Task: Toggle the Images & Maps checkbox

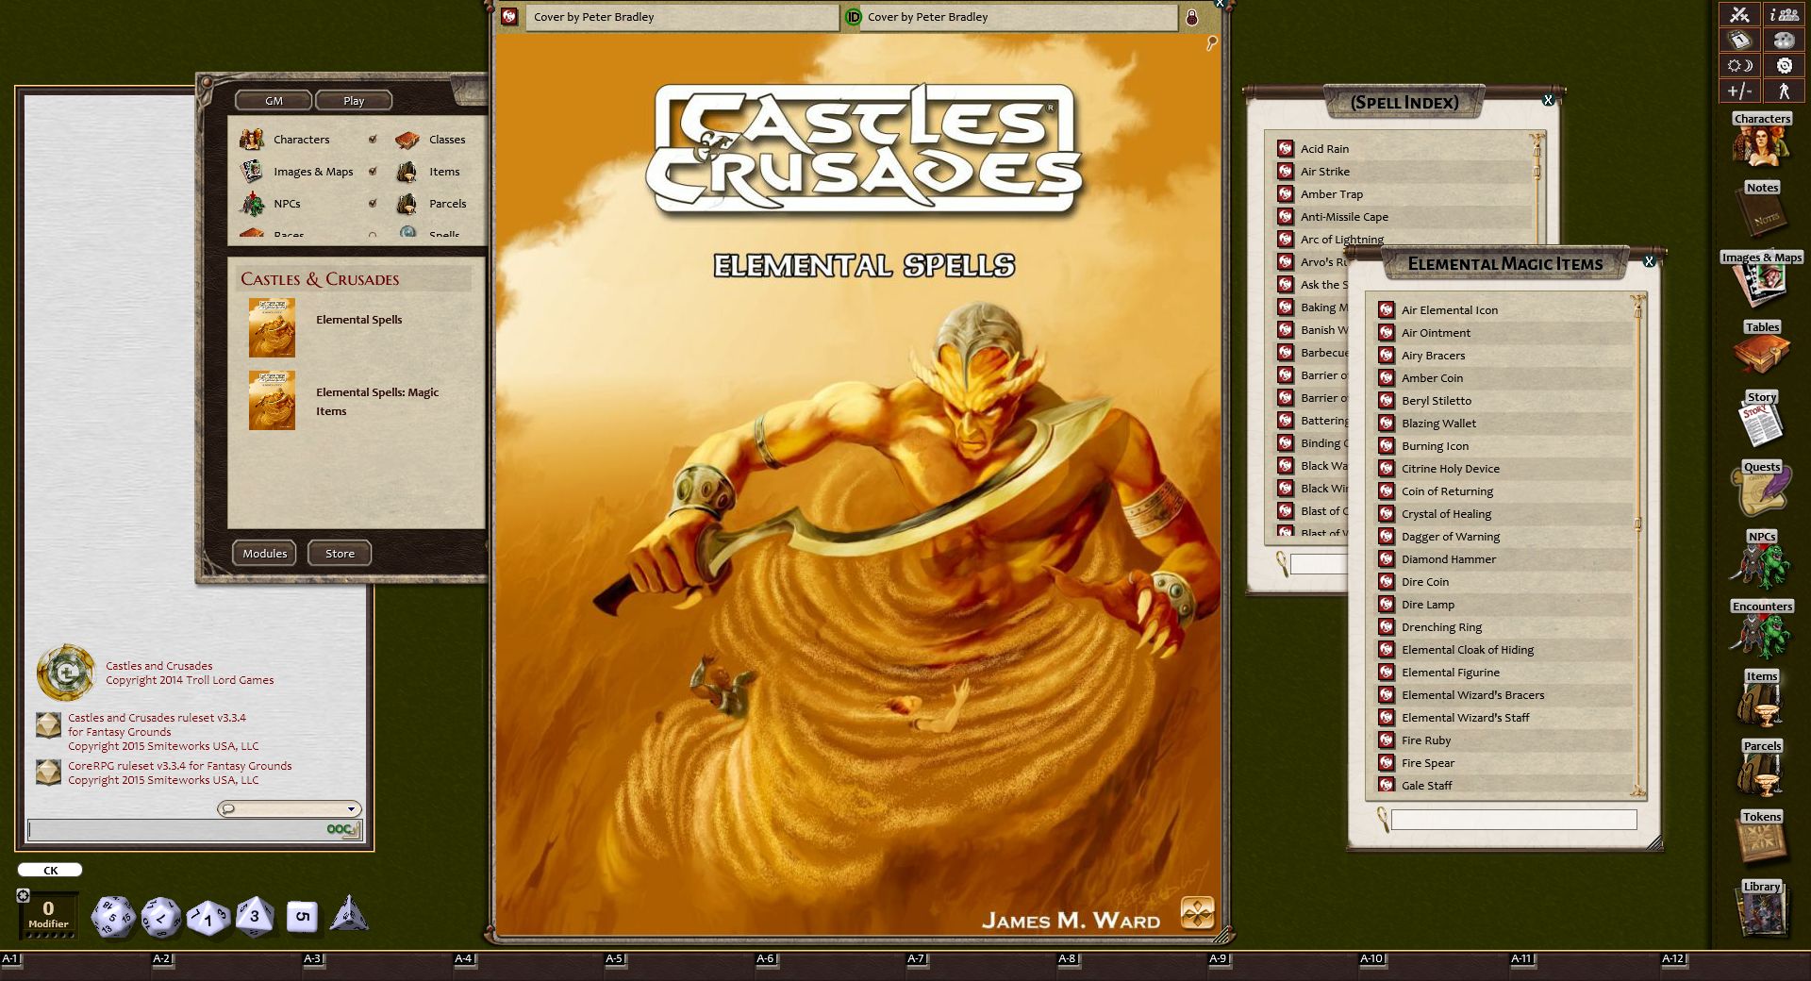Action: click(373, 172)
